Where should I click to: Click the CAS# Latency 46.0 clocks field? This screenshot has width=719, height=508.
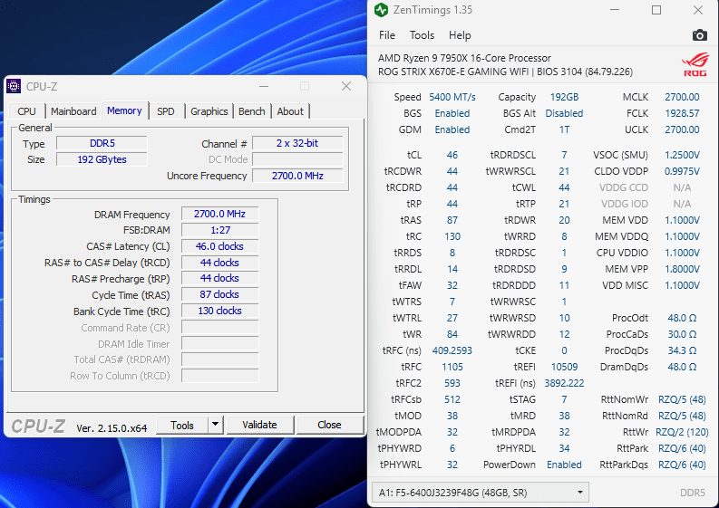point(219,246)
